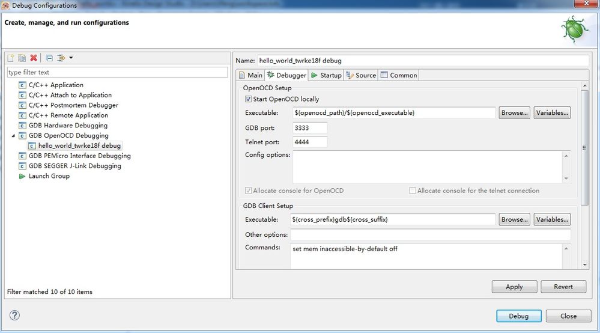This screenshot has width=600, height=333.
Task: Click inside the Config options text area
Action: point(428,167)
